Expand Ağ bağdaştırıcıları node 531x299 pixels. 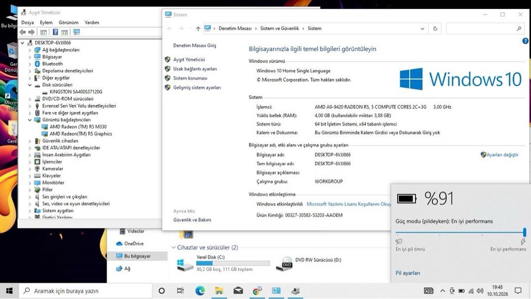(x=30, y=50)
